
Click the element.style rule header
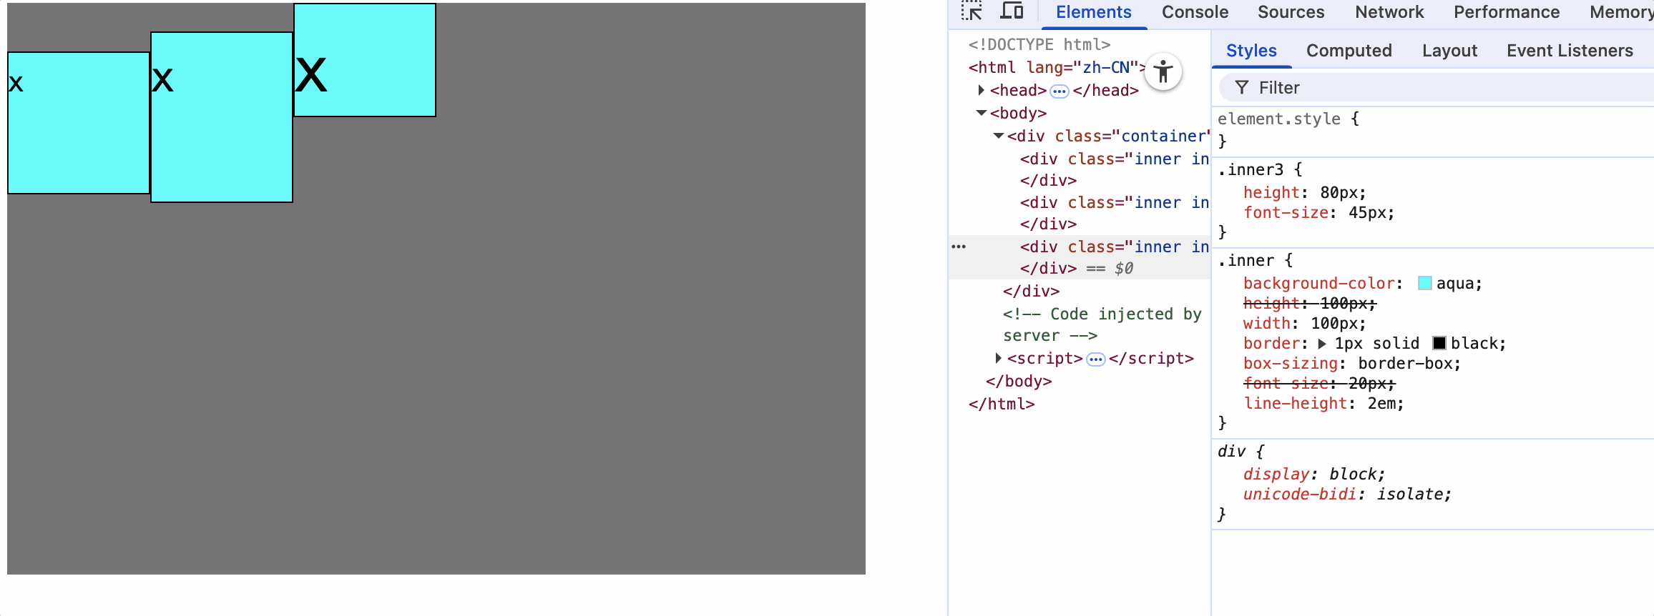1279,119
